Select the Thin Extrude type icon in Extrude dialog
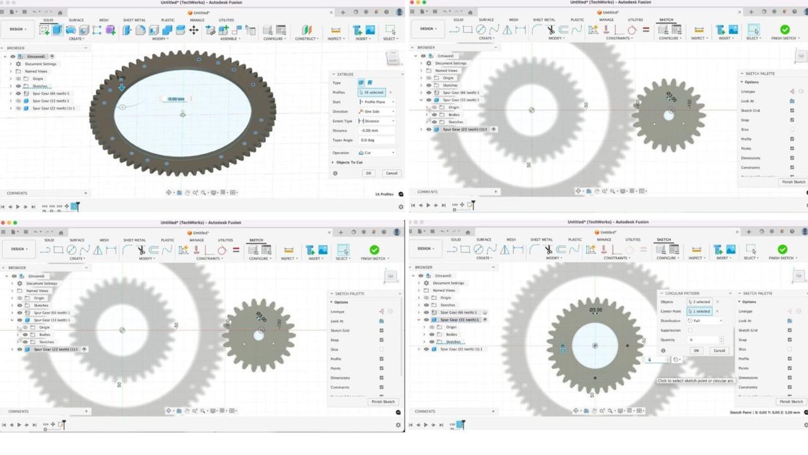Screen dimensions: 808x455 point(370,83)
